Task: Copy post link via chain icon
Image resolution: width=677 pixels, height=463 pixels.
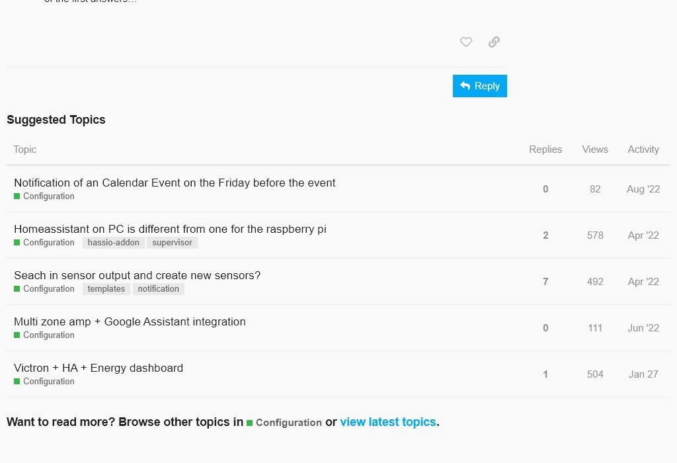Action: (494, 42)
